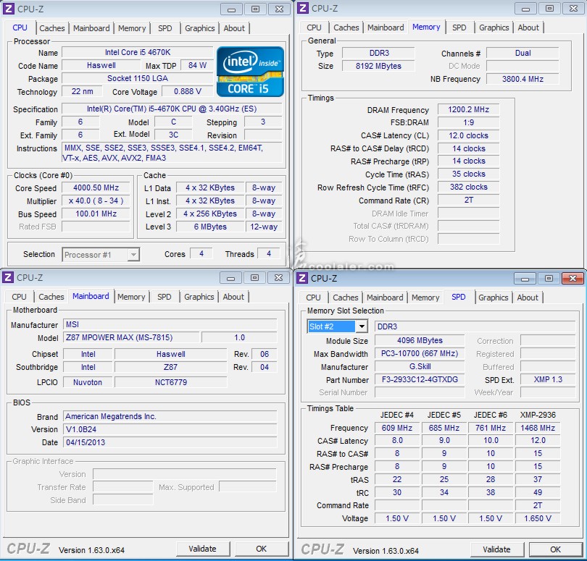Go to Graphics tab in the Processor window
This screenshot has width=587, height=561.
pyautogui.click(x=199, y=28)
